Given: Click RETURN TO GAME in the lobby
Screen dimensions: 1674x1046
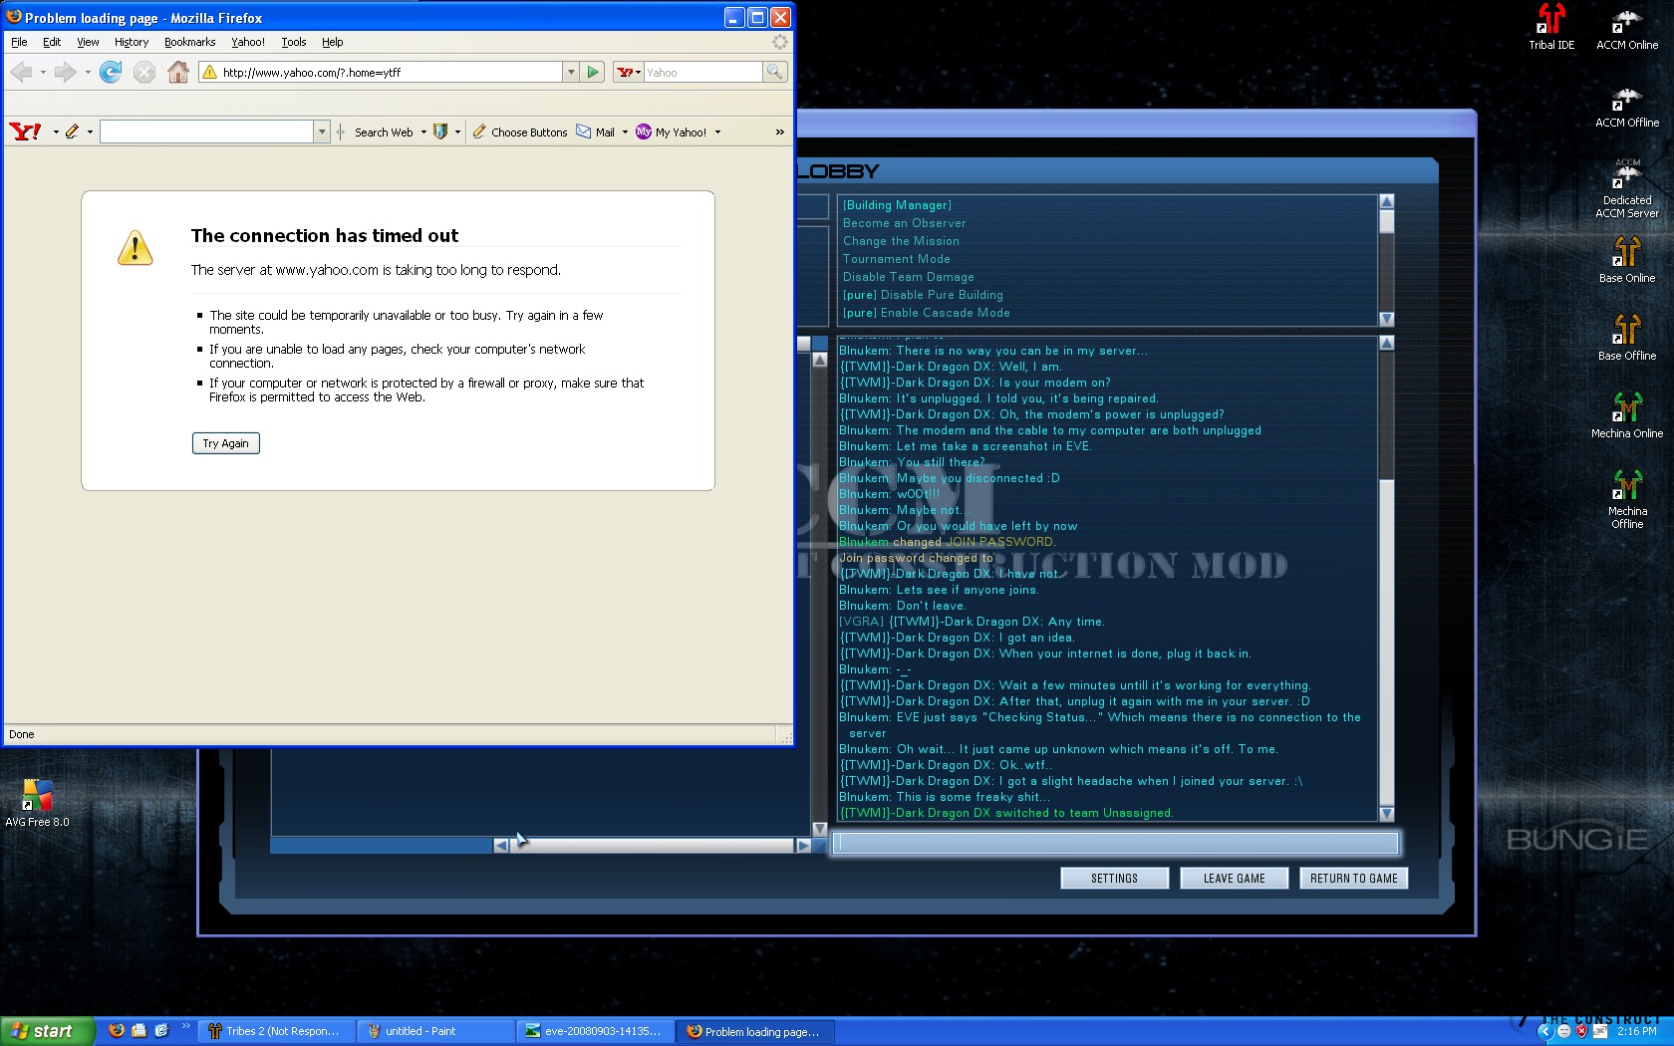Looking at the screenshot, I should 1353,878.
